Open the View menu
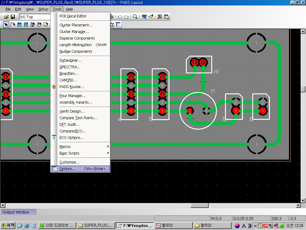Screen dimensions: 306x230 (30, 9)
